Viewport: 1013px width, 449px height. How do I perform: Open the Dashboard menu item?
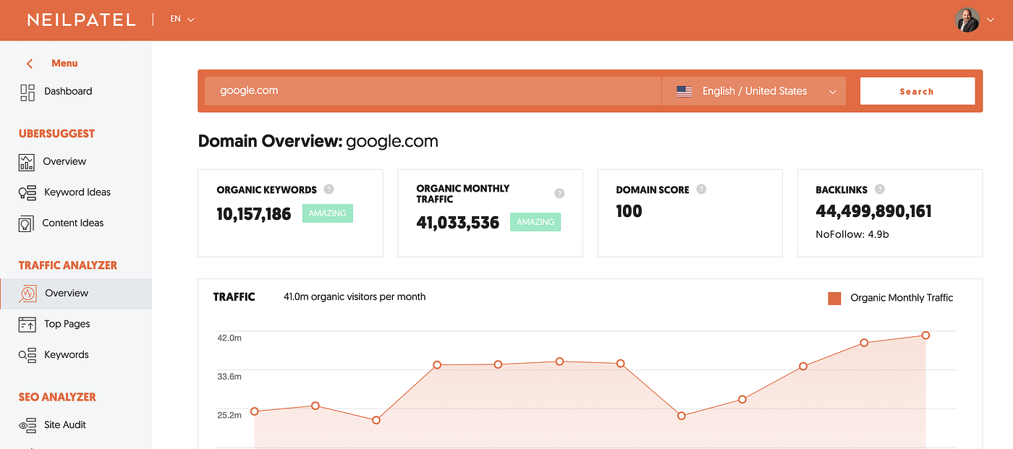coord(68,91)
